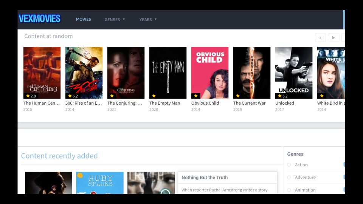
Task: Select the Animation genre radio
Action: click(x=289, y=190)
